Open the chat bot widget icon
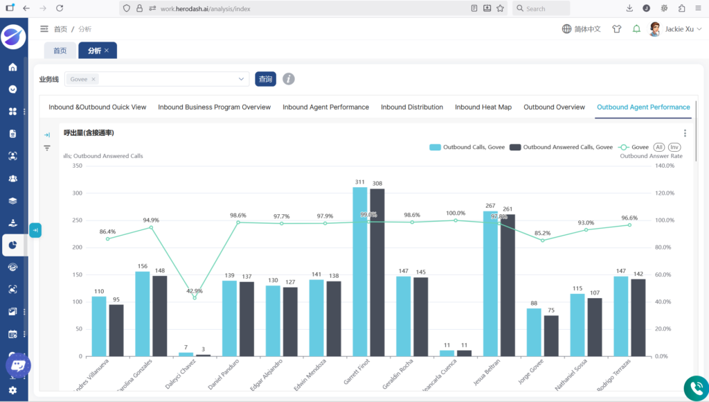The image size is (709, 402). tap(18, 365)
